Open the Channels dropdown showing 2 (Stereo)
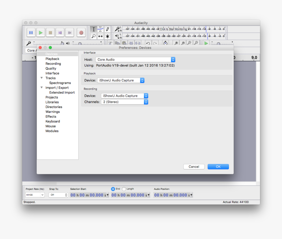 pyautogui.click(x=125, y=102)
